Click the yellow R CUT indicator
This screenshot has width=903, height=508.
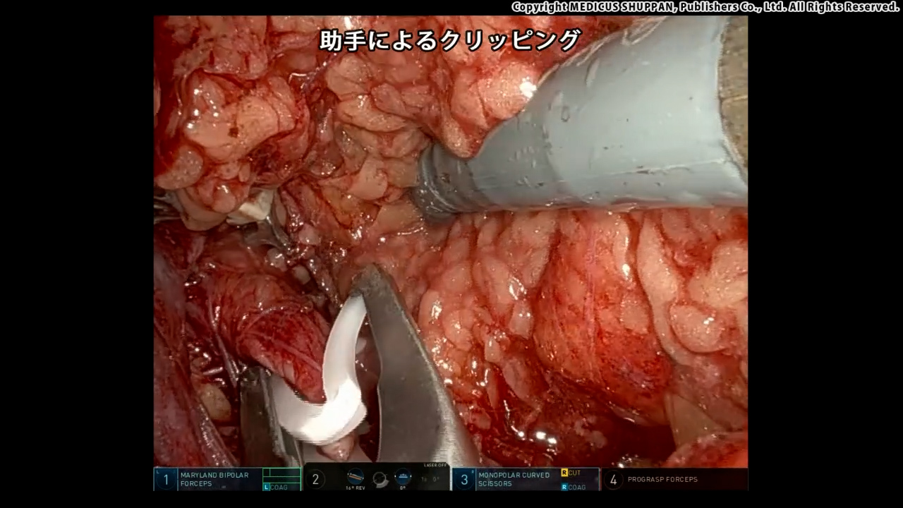(571, 473)
